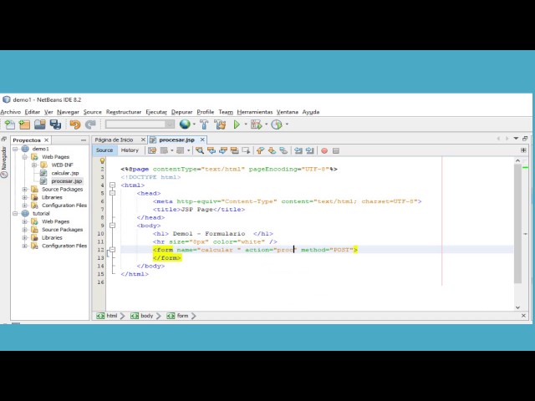Click the body breadcrumb
Image resolution: width=535 pixels, height=401 pixels.
(142, 316)
